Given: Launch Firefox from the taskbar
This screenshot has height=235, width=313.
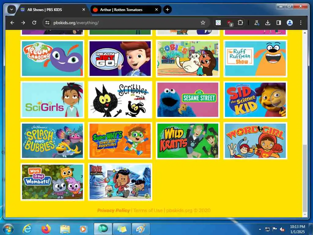Looking at the screenshot, I should coord(46,229).
